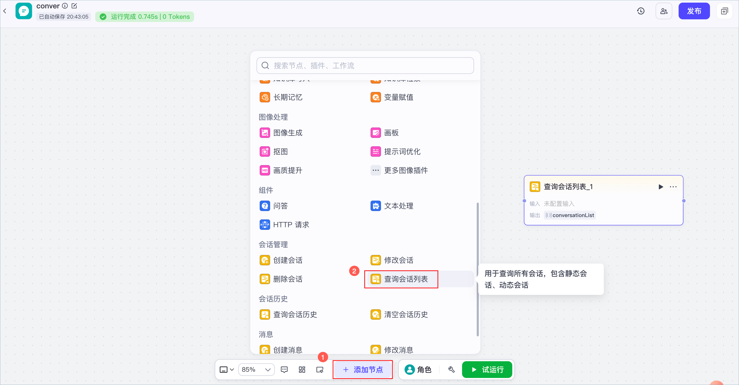Click the conversationList output tag
The image size is (739, 385).
pyautogui.click(x=570, y=215)
